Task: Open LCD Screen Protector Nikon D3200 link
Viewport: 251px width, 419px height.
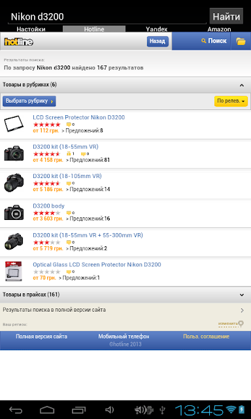Action: pyautogui.click(x=78, y=117)
